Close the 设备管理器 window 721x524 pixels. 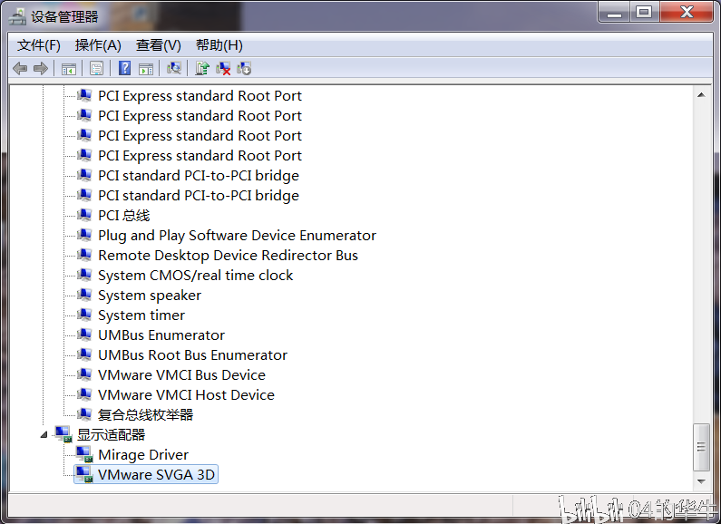(687, 13)
